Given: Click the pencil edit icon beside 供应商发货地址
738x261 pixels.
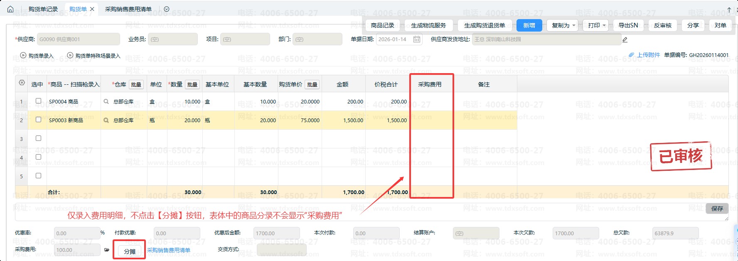Looking at the screenshot, I should click(x=625, y=40).
